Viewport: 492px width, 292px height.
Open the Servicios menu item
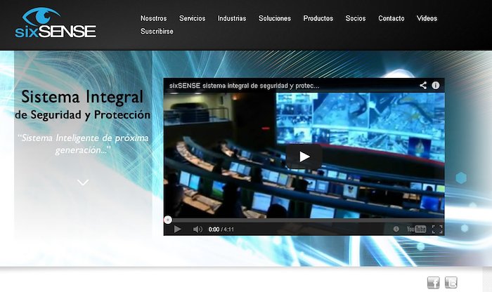pyautogui.click(x=193, y=18)
